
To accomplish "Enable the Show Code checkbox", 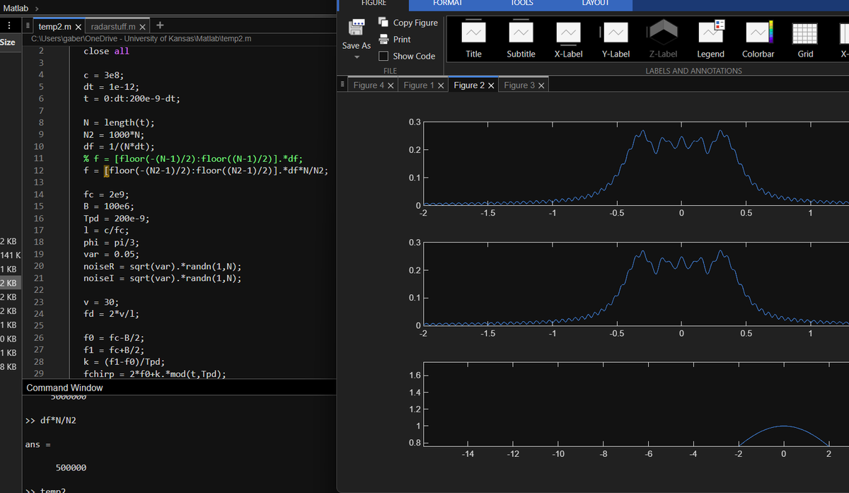I will point(383,56).
